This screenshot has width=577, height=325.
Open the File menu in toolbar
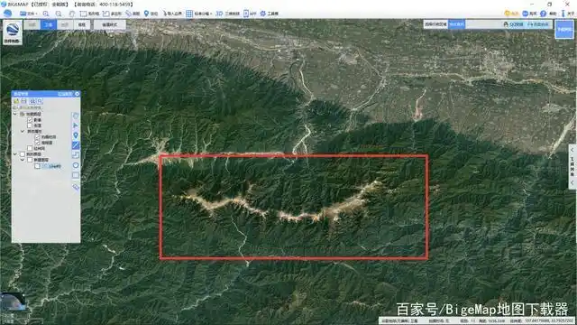(28, 14)
